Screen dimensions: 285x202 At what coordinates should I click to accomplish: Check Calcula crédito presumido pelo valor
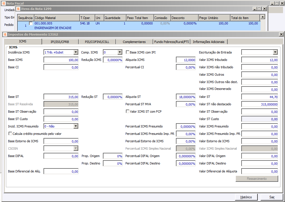[x=11, y=134]
